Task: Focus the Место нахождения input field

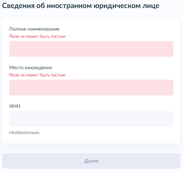Action: pos(91,87)
